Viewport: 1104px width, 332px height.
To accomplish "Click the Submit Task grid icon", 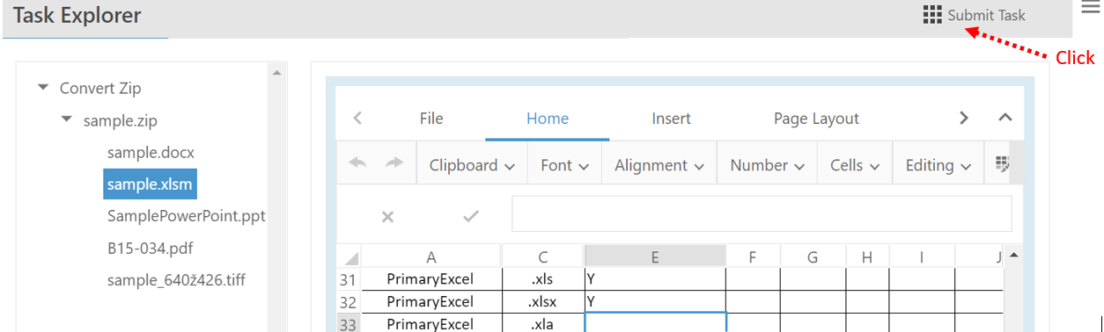I will pyautogui.click(x=932, y=15).
